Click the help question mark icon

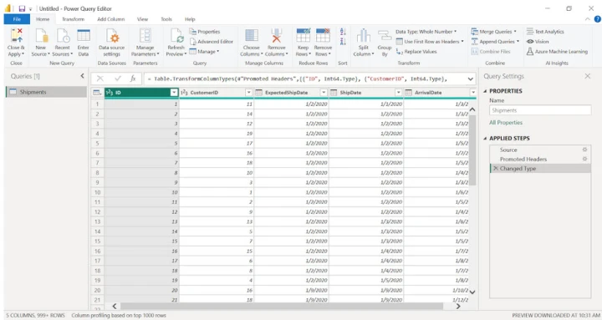(597, 19)
